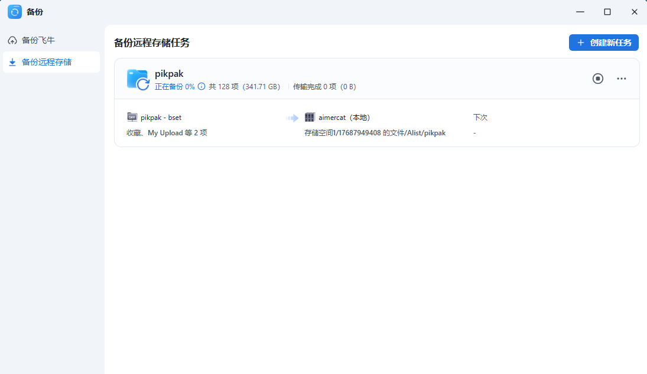647x374 pixels.
Task: Click the destination path ending Alist/pikpak
Action: pyautogui.click(x=375, y=133)
